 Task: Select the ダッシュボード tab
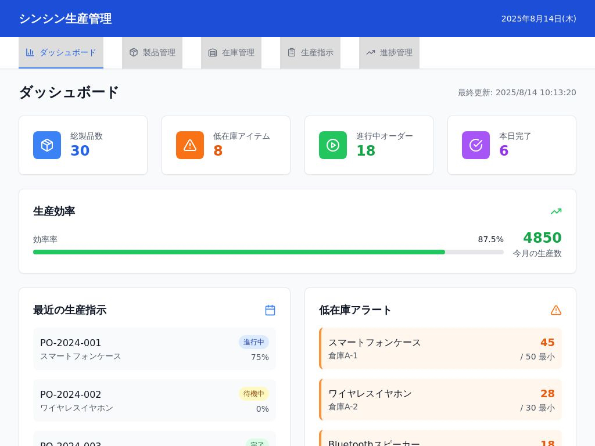point(61,52)
